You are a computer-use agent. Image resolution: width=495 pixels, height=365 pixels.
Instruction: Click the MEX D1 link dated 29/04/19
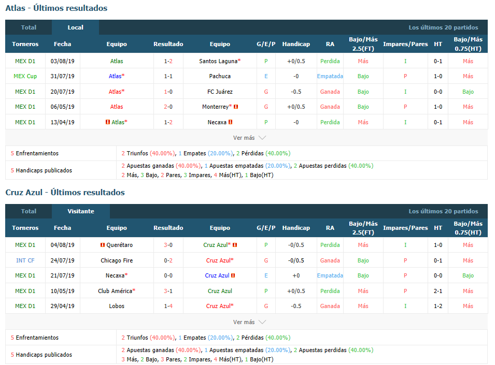(25, 306)
